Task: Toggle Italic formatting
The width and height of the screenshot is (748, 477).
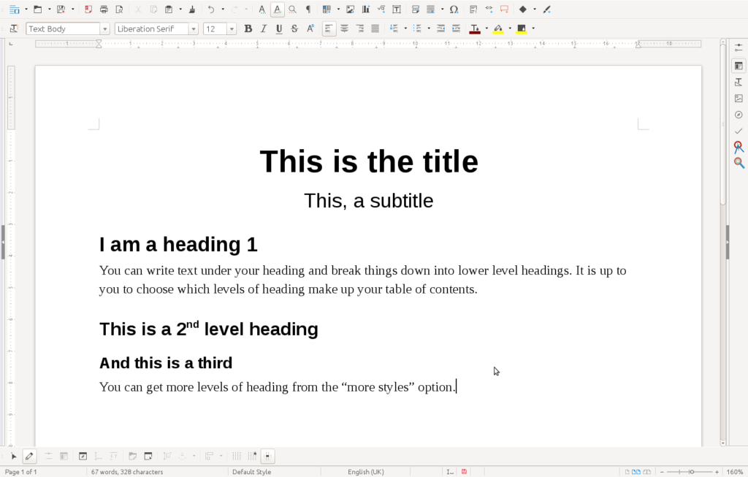Action: point(264,28)
